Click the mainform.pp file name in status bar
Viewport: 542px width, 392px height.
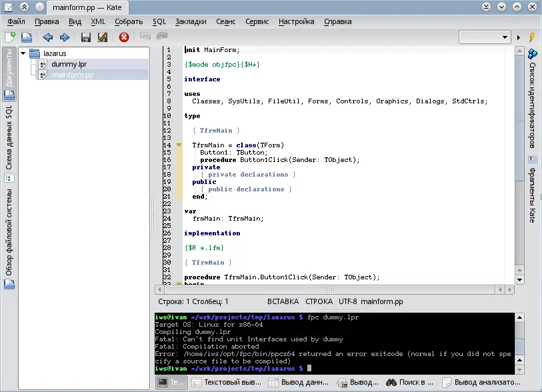click(x=382, y=301)
